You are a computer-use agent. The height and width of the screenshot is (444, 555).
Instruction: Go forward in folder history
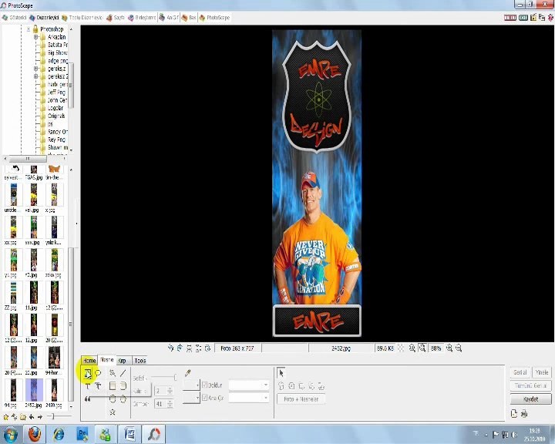click(x=40, y=417)
